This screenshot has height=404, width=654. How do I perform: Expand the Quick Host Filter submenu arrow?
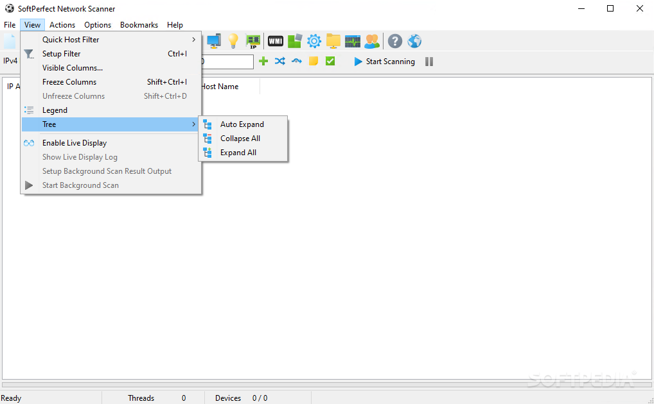coord(193,40)
